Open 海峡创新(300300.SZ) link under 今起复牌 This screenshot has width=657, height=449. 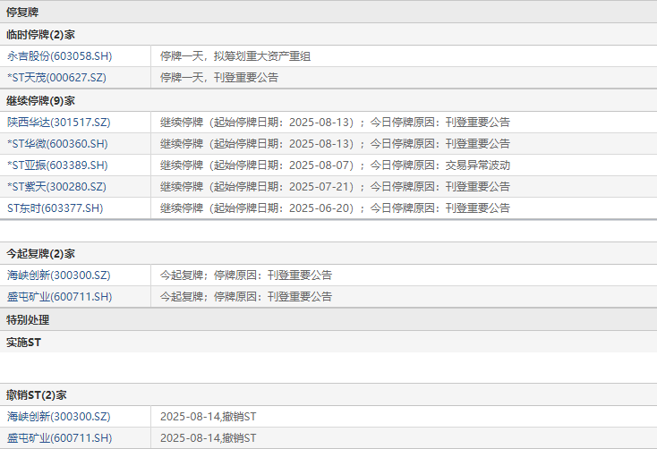pos(59,275)
